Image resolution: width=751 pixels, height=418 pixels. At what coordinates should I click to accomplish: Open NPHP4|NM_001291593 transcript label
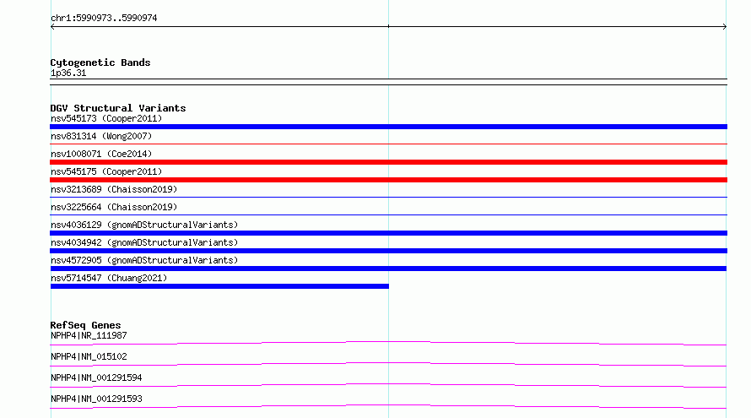click(x=96, y=399)
